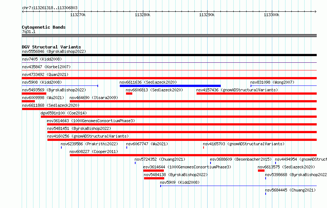The width and height of the screenshot is (327, 208).
Task: Click the 113300k ruler tick label
Action: 272,15
